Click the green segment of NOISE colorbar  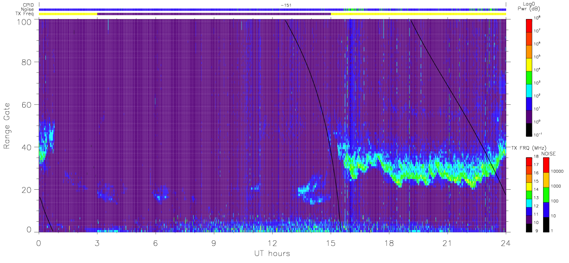click(545, 194)
